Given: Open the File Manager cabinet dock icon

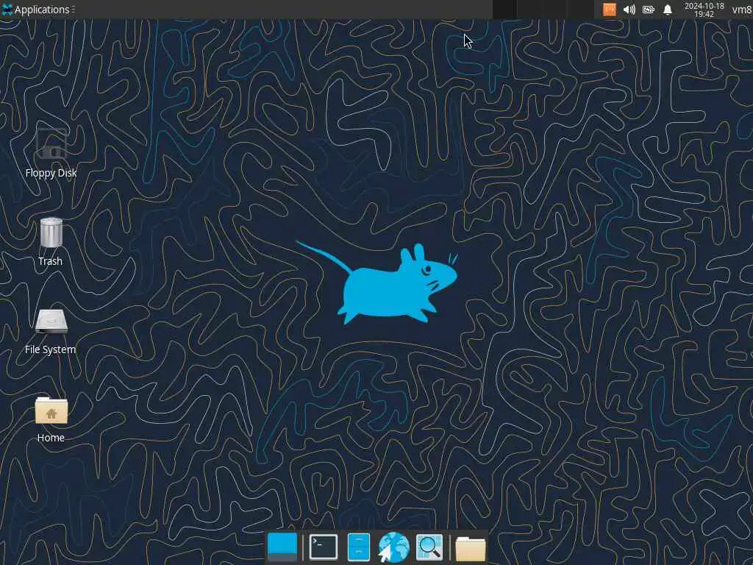Looking at the screenshot, I should (x=358, y=547).
